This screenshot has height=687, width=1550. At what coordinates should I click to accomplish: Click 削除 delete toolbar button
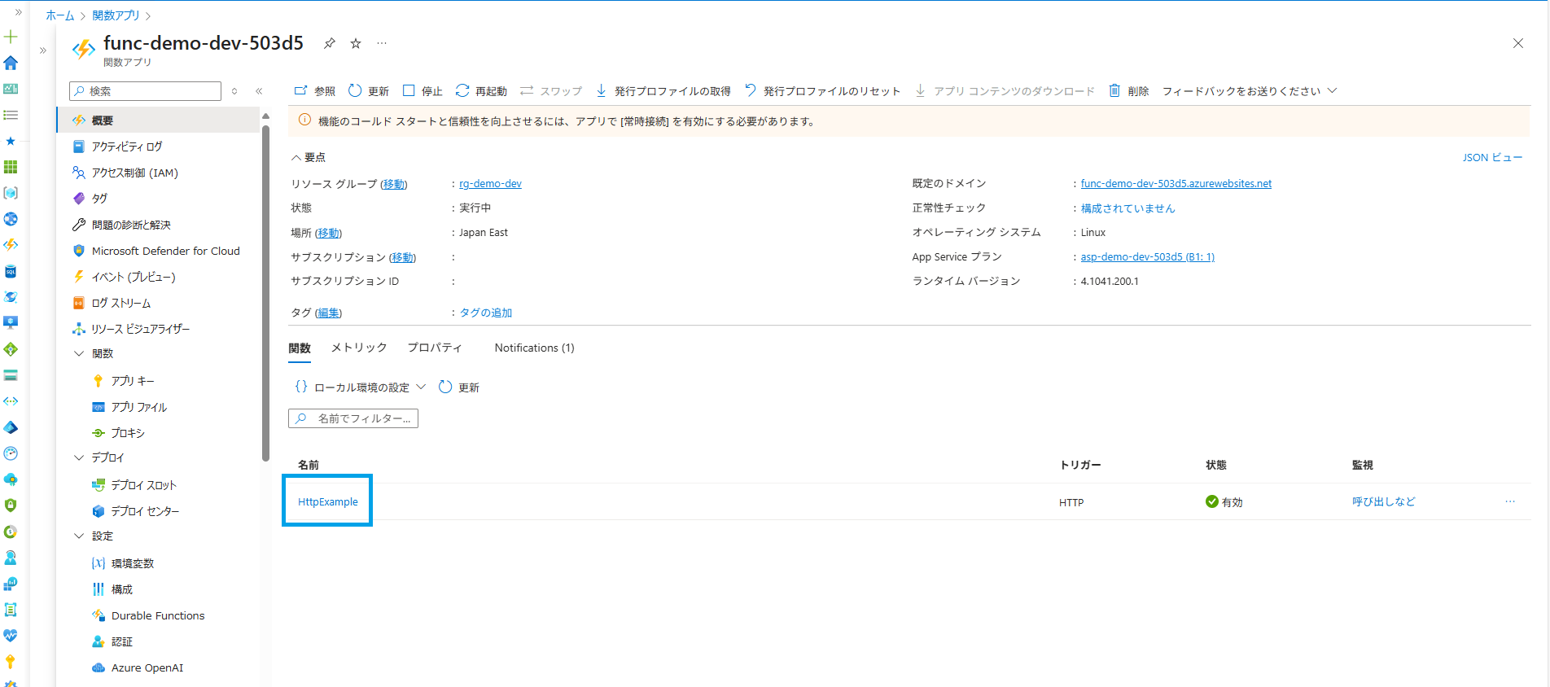1128,91
